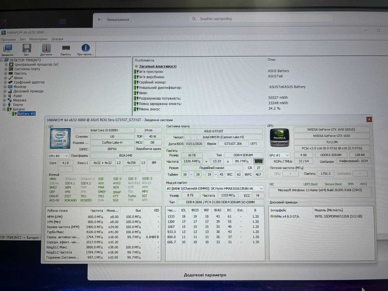Collapse the DESKTOP-TN9QNT2 root node
This screenshot has width=388, height=291.
coord(2,60)
